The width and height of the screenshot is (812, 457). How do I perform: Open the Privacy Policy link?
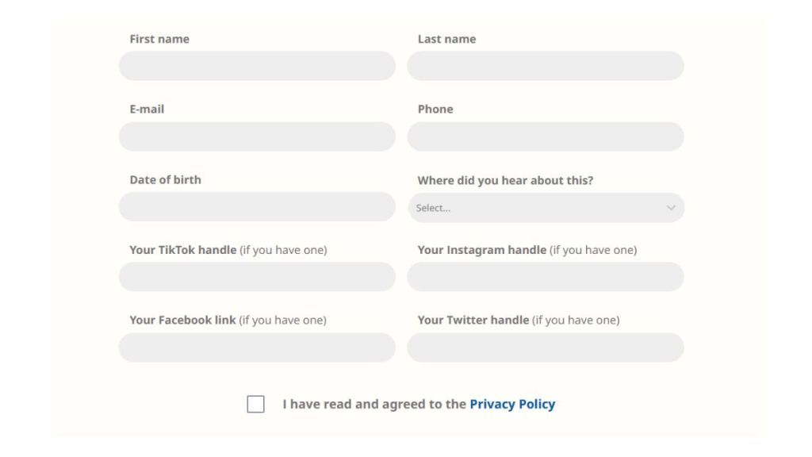[x=512, y=405]
